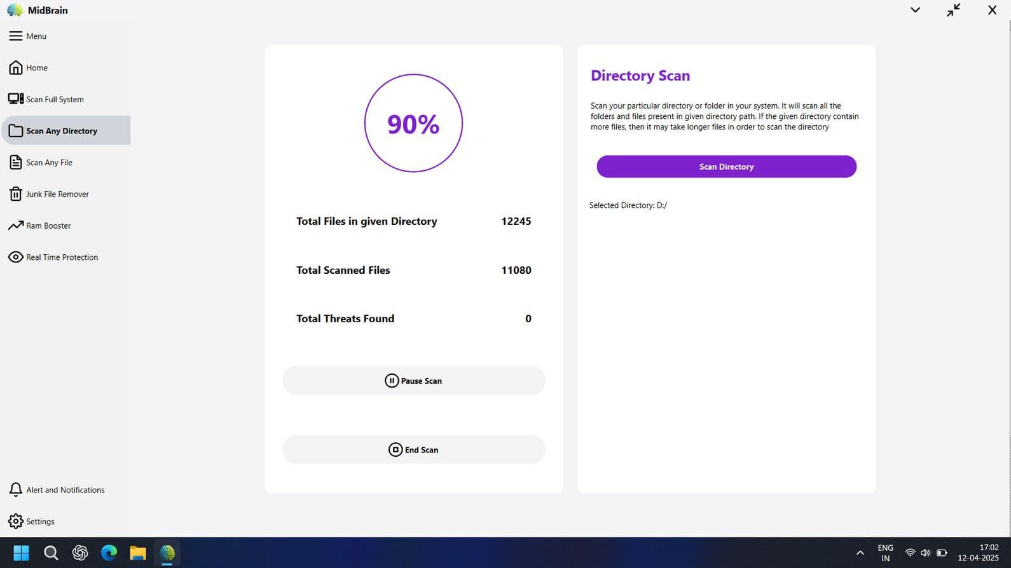Click the total files value 12245
Image resolution: width=1011 pixels, height=568 pixels.
516,221
